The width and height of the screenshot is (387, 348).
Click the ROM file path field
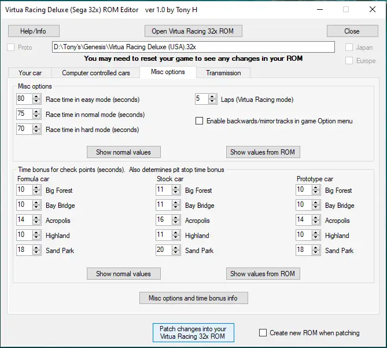click(193, 47)
